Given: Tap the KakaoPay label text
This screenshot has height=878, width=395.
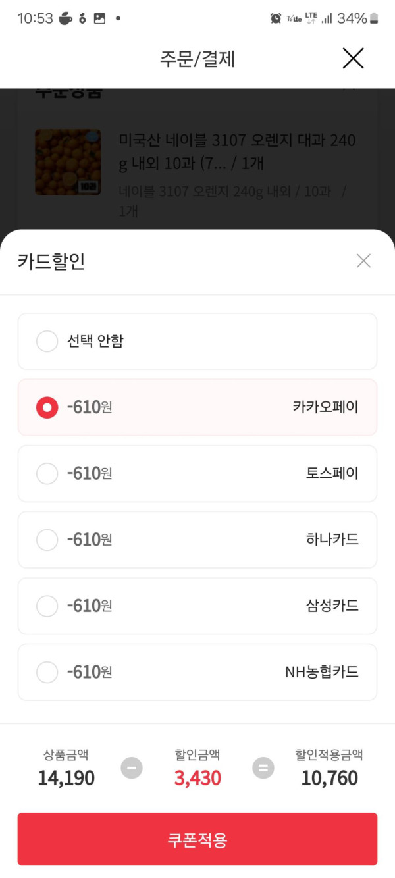Looking at the screenshot, I should click(x=325, y=407).
